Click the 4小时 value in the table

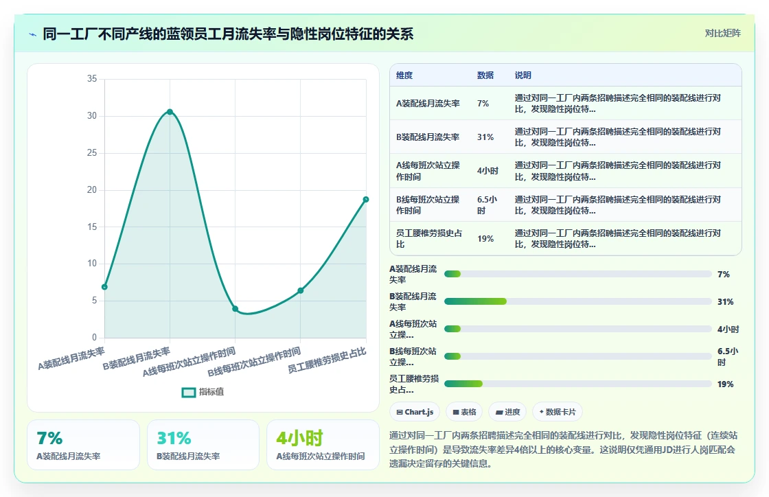pos(487,171)
